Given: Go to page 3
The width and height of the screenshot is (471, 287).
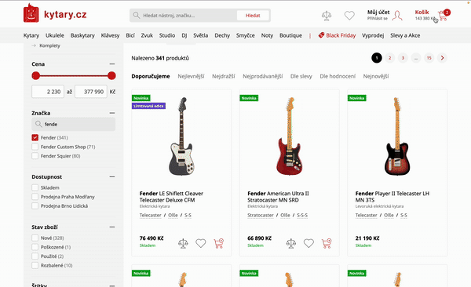Looking at the screenshot, I should [x=403, y=58].
